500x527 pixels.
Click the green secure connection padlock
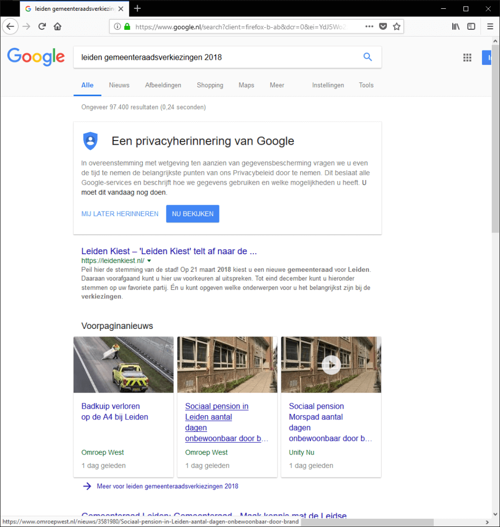click(x=127, y=27)
